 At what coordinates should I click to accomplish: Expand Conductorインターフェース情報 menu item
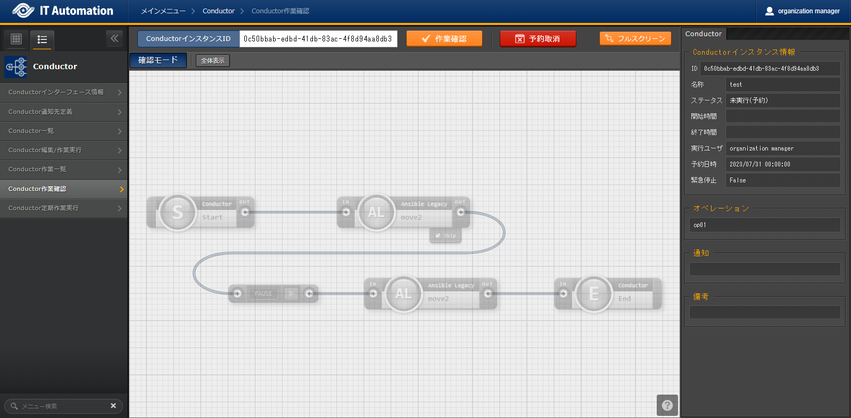click(x=63, y=92)
